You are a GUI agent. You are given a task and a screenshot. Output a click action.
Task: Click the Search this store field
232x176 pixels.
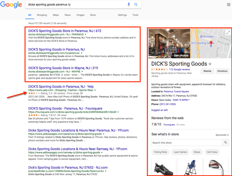(187, 143)
